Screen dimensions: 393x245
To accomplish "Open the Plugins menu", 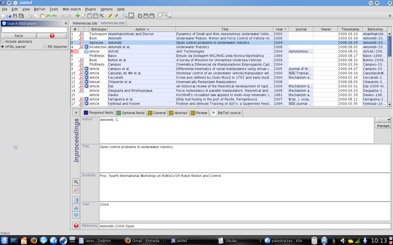I will (x=90, y=9).
